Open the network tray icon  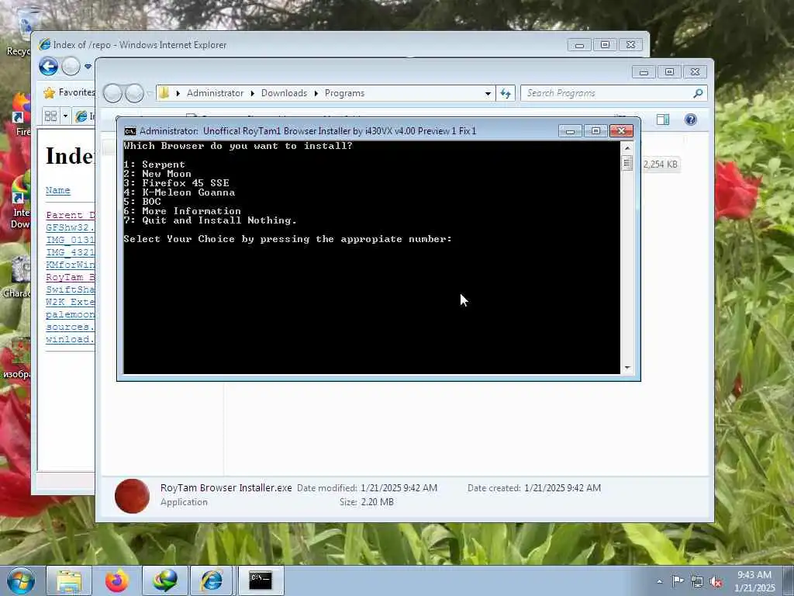tap(697, 582)
